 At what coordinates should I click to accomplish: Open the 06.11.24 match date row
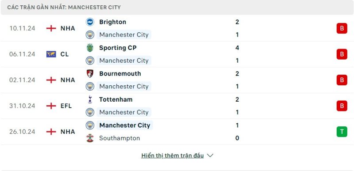[x=177, y=54]
